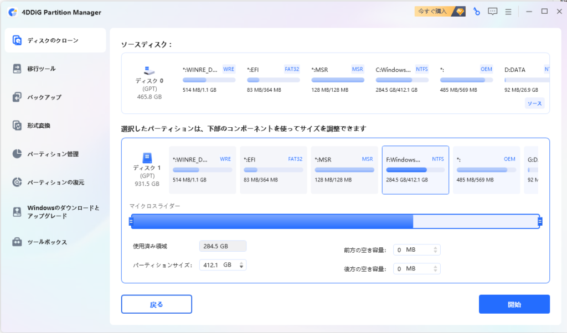Click the right handle of the micro slider

click(540, 221)
